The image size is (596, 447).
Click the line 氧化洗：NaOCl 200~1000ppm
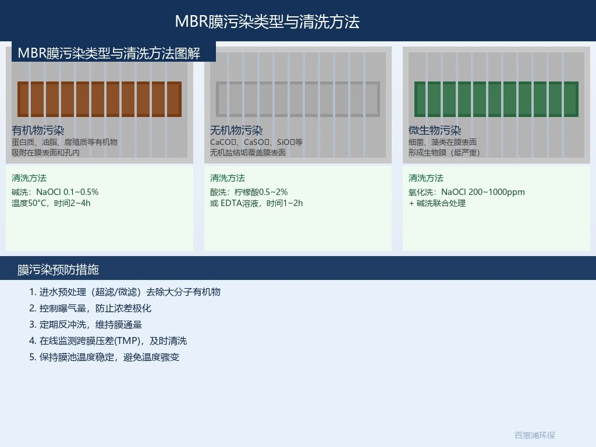coord(467,192)
